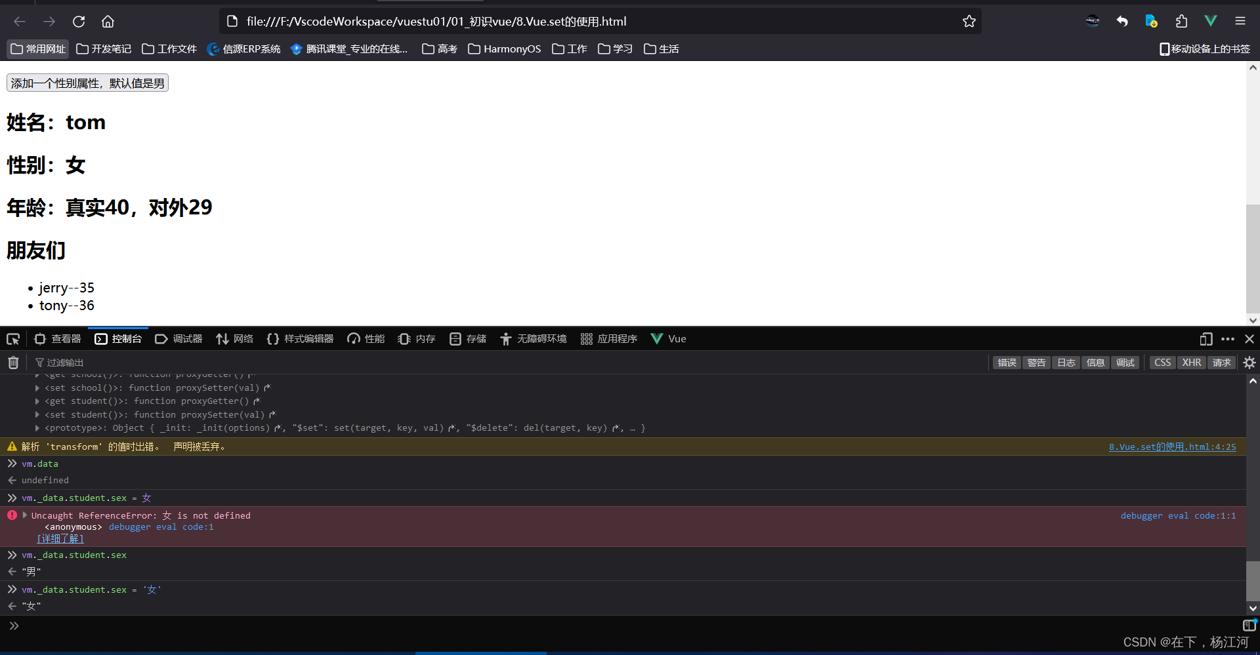Open the debugger eval code:1:1 link
The width and height of the screenshot is (1260, 655).
[x=1178, y=516]
